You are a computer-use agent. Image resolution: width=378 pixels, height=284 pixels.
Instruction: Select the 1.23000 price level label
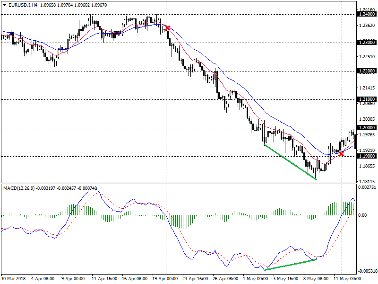coord(367,43)
